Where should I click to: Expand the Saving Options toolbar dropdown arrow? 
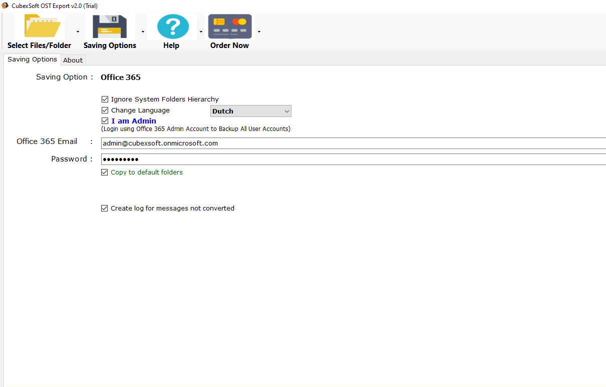click(x=143, y=32)
